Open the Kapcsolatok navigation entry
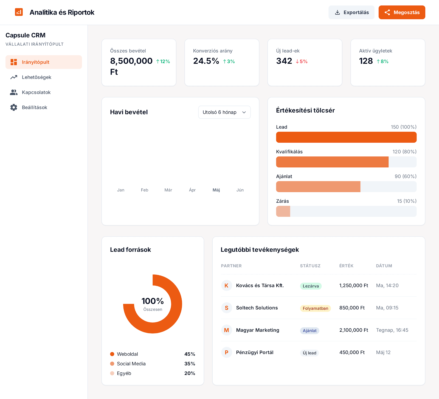The width and height of the screenshot is (439, 399). [x=36, y=92]
